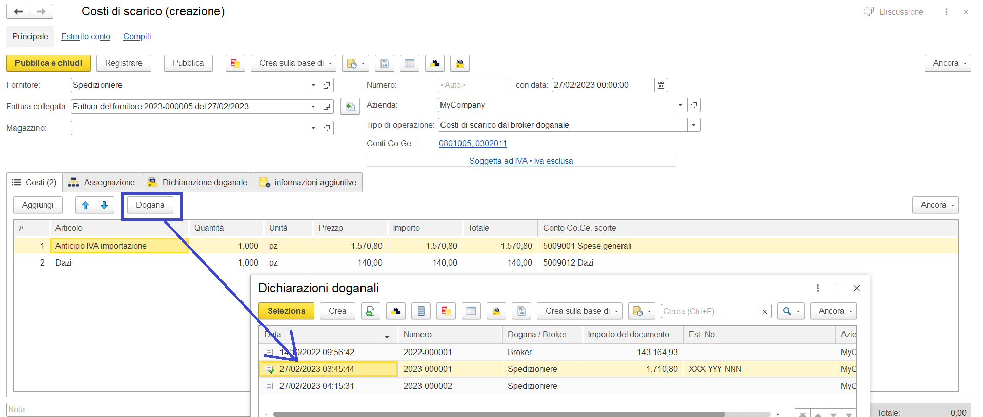This screenshot has height=417, width=983.
Task: Expand the Magazzino dropdown list
Action: pyautogui.click(x=313, y=128)
